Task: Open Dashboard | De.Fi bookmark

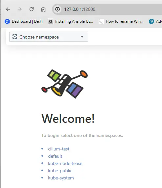Action: click(x=24, y=21)
